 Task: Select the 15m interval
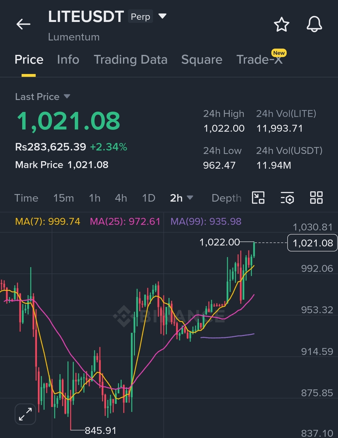click(64, 198)
